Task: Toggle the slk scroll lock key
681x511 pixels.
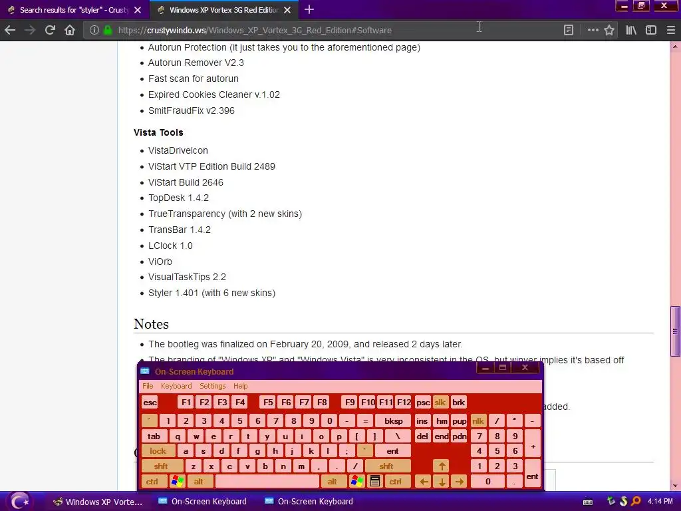Action: [440, 403]
